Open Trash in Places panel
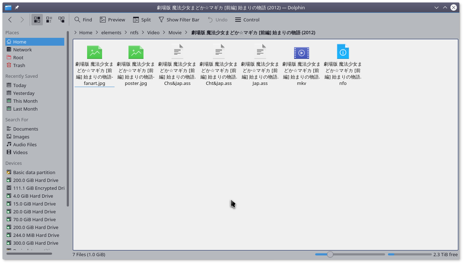Screen dimensions: 464x264 [x=19, y=65]
